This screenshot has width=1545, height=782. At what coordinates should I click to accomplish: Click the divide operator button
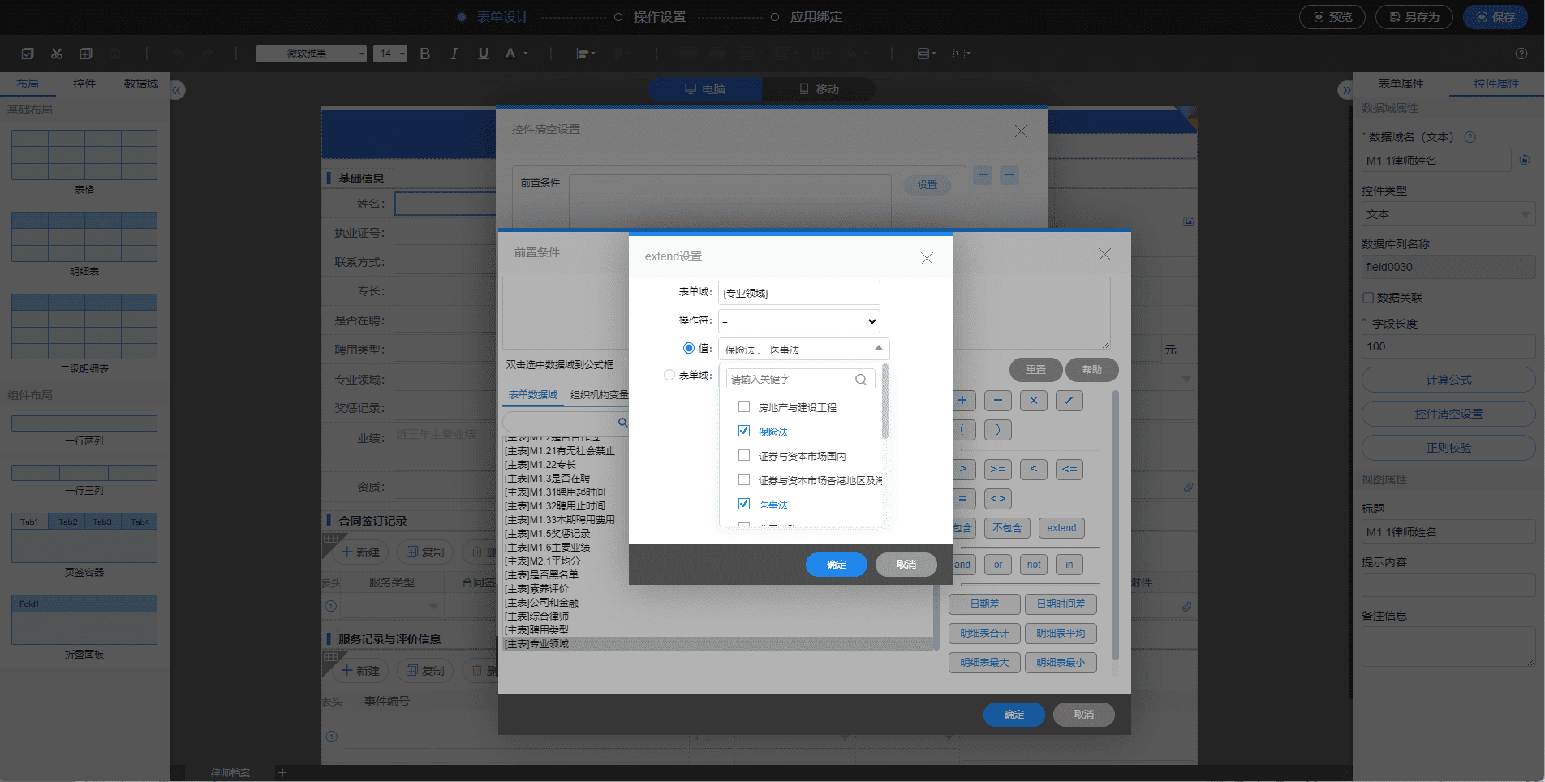point(1069,400)
